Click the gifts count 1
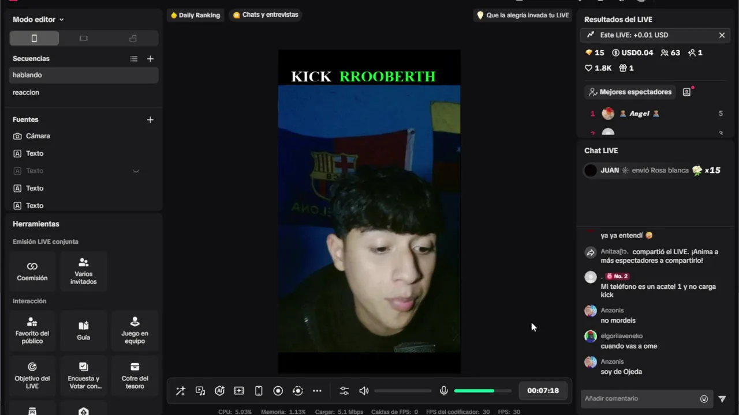Viewport: 739px width, 415px height. pyautogui.click(x=626, y=68)
